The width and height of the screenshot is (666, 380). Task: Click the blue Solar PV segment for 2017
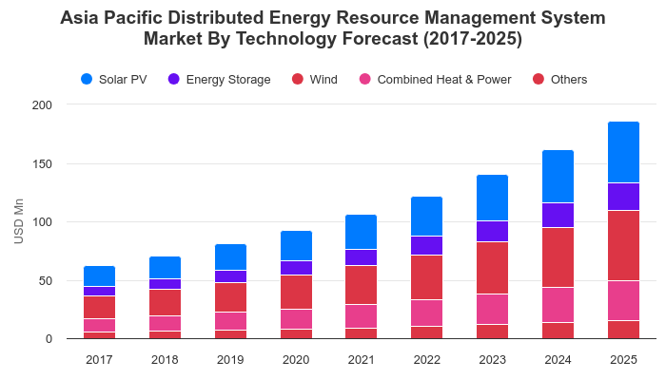click(99, 276)
